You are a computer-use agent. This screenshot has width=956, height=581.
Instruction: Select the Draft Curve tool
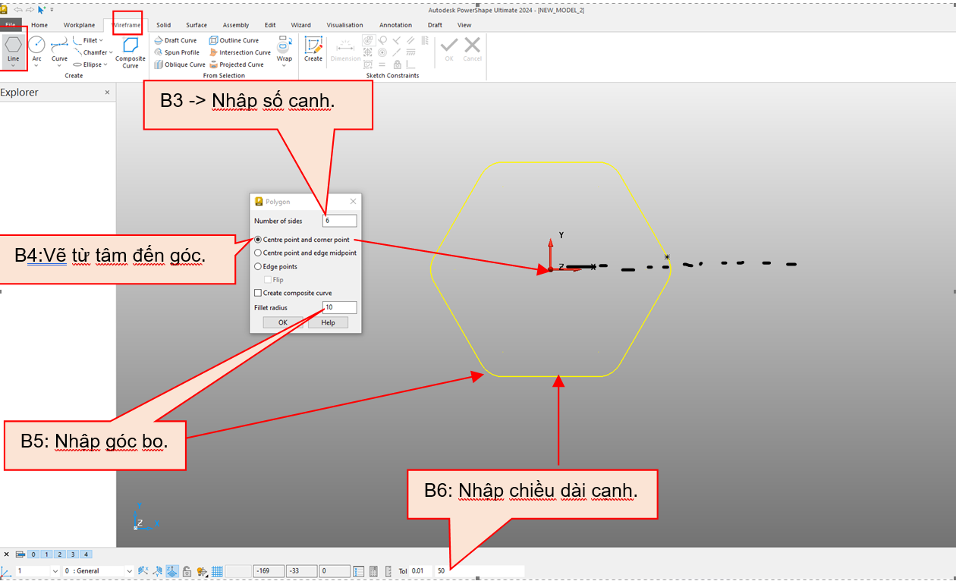pos(175,40)
